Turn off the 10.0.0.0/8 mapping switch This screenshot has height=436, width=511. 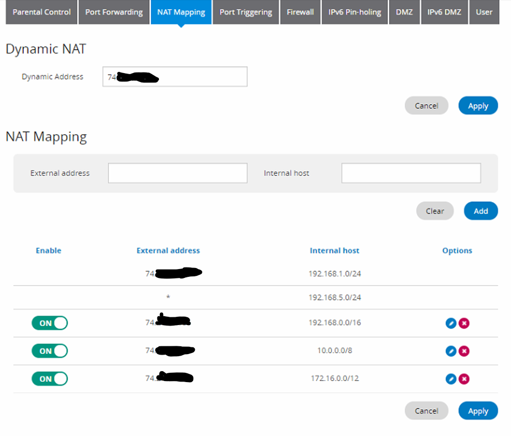(x=50, y=351)
